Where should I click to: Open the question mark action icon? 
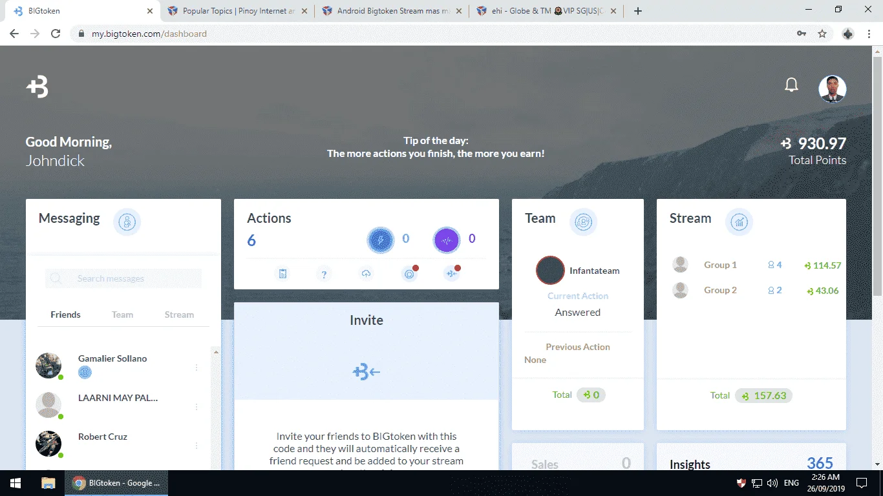coord(324,274)
